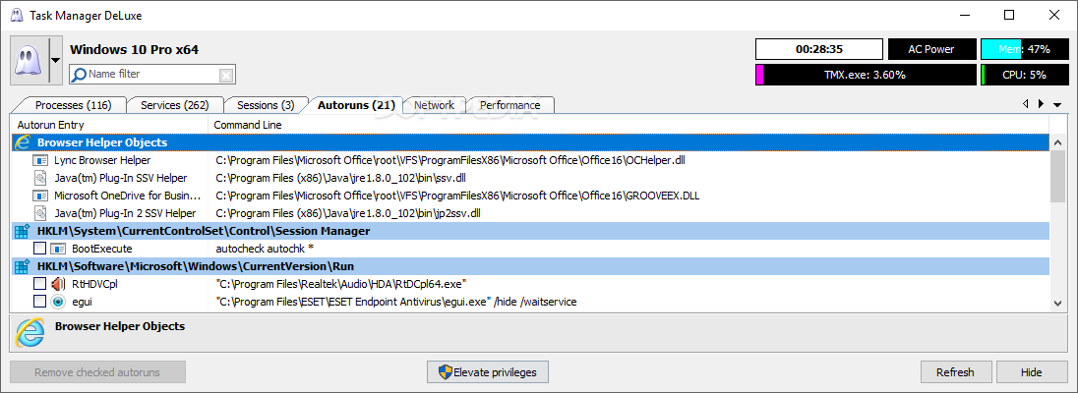
Task: Click the magnifier icon in Name filter
Action: point(79,75)
